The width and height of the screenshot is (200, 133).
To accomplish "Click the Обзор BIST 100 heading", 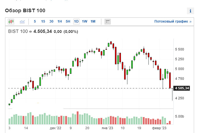I will pyautogui.click(x=25, y=11).
